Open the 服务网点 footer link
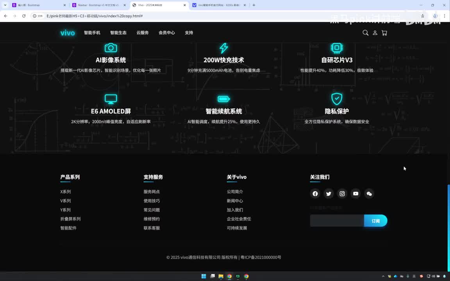This screenshot has height=281, width=450. click(152, 192)
